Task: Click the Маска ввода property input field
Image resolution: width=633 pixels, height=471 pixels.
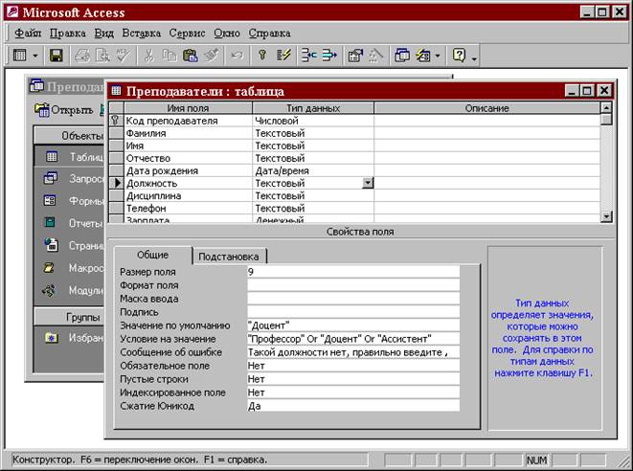Action: (x=351, y=298)
